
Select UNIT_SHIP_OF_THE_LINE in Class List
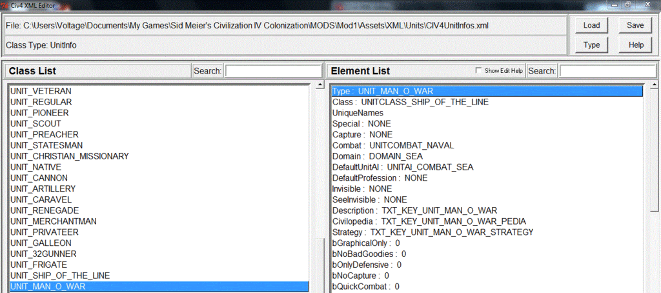pos(159,276)
